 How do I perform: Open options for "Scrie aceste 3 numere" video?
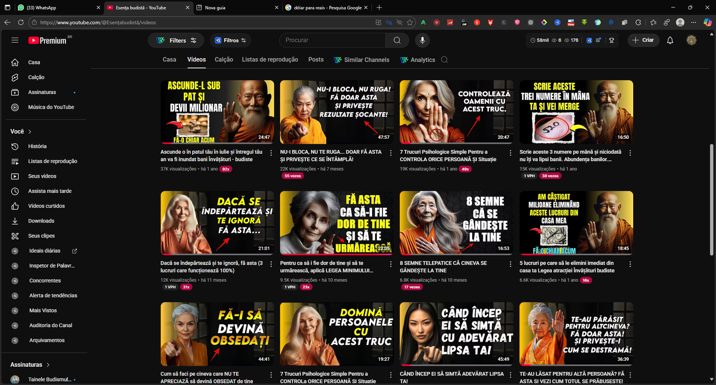click(630, 153)
